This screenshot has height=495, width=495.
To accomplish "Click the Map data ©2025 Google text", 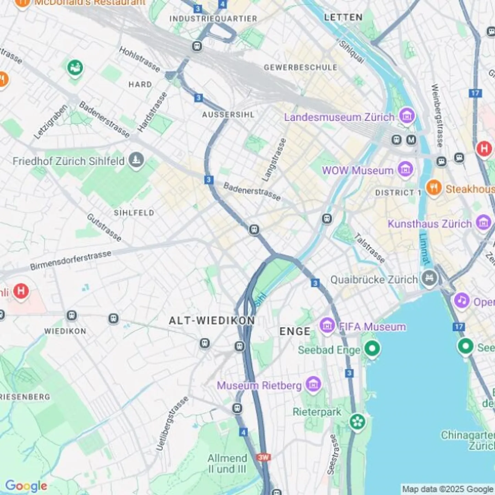I will click(448, 489).
